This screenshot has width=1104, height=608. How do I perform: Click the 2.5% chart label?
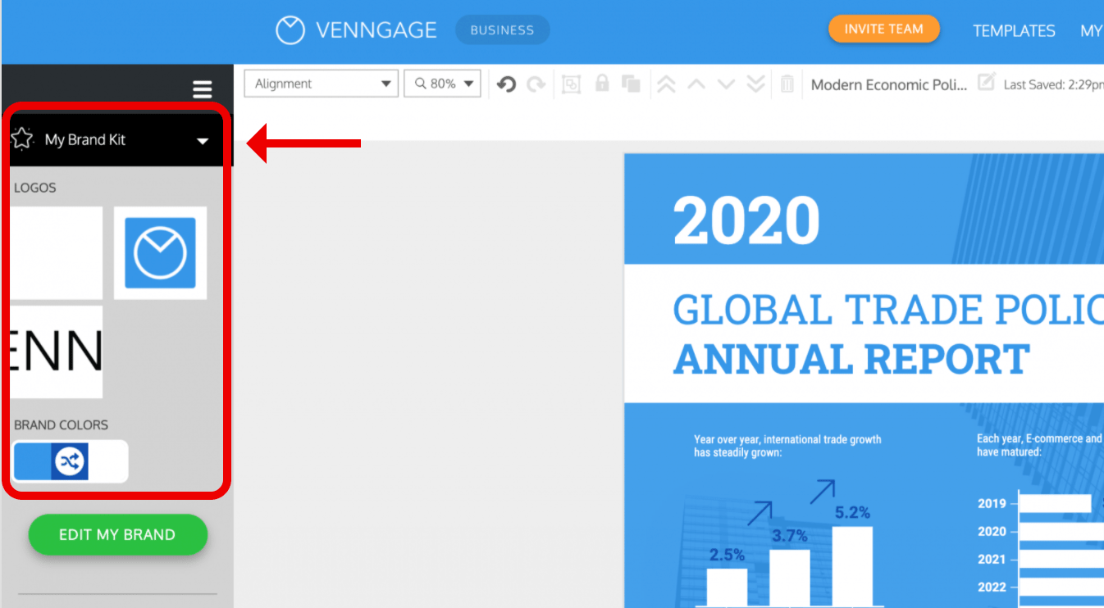tap(727, 555)
